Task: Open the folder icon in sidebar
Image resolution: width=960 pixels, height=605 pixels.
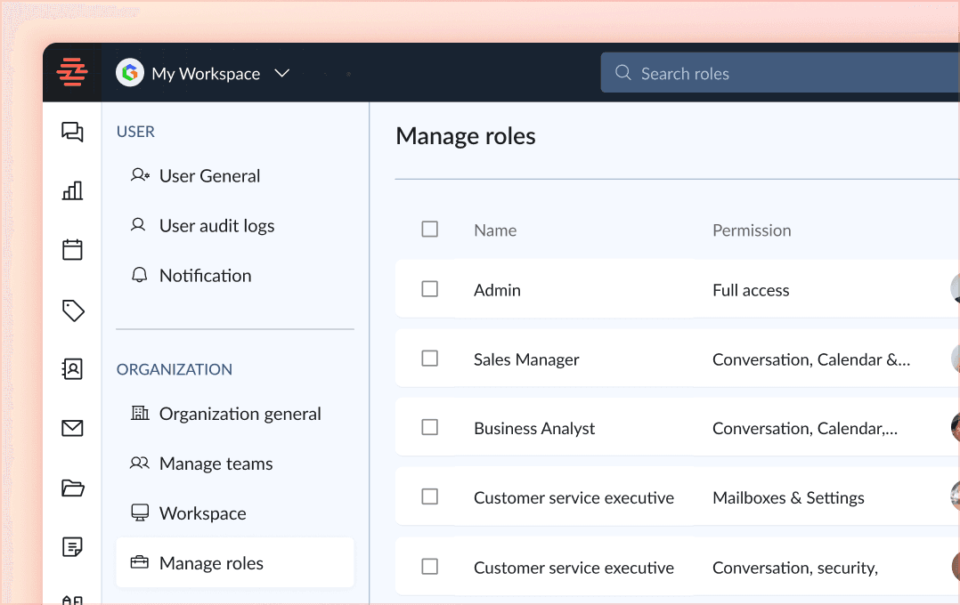Action: click(x=73, y=488)
